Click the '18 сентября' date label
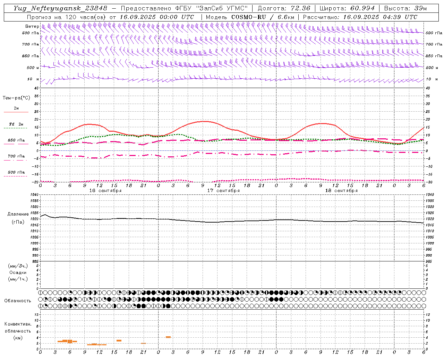This screenshot has height=355, width=444. (341, 191)
